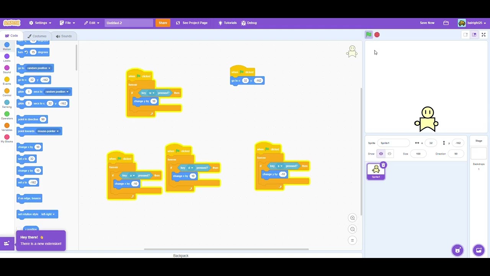Click the green flag to run project
This screenshot has width=490, height=276.
368,34
